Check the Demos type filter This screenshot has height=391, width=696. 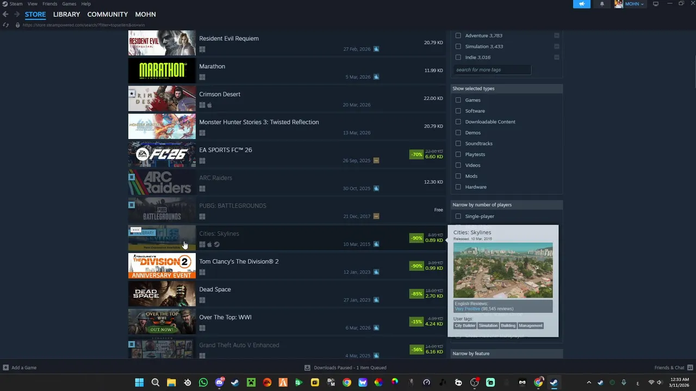458,133
